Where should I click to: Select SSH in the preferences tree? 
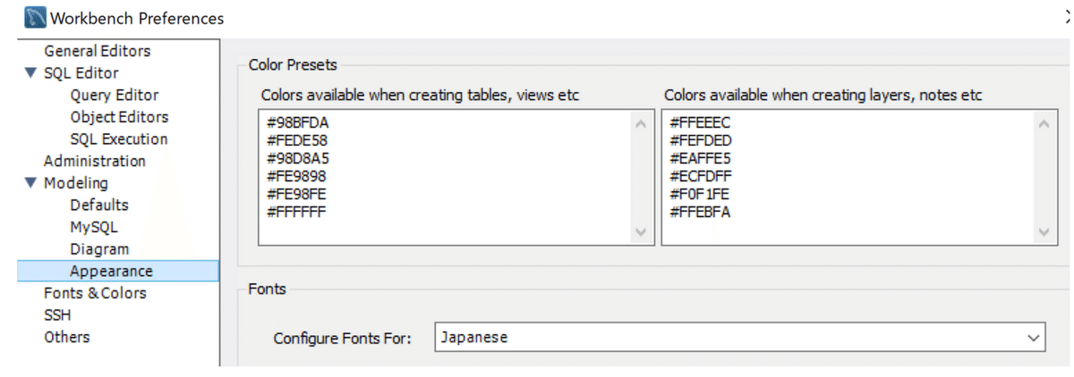57,314
